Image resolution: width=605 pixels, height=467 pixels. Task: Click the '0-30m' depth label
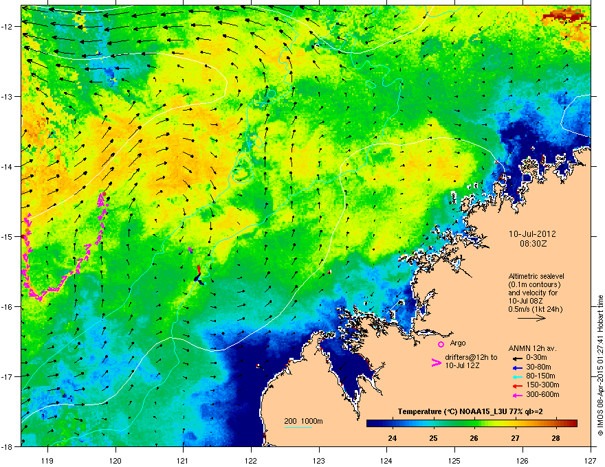coord(536,358)
